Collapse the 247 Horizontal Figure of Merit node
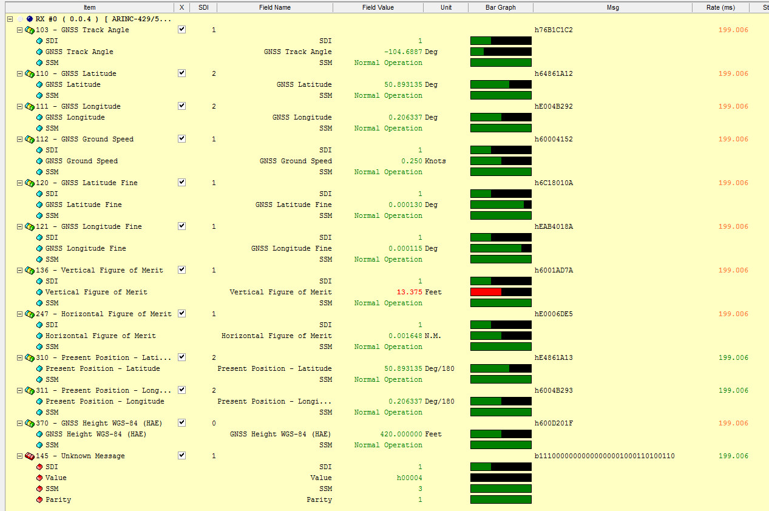This screenshot has width=769, height=511. coord(19,314)
